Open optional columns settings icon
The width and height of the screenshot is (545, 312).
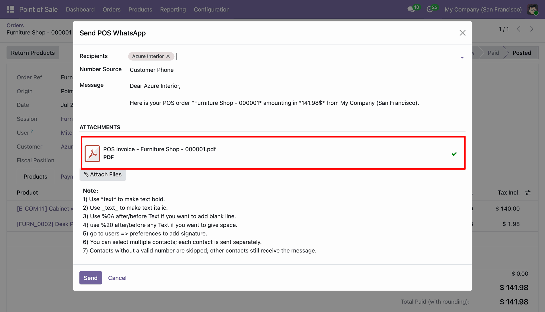[x=528, y=193]
